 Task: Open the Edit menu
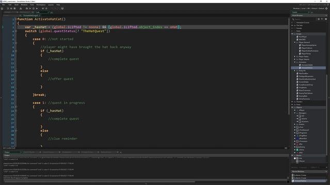pyautogui.click(x=10, y=5)
